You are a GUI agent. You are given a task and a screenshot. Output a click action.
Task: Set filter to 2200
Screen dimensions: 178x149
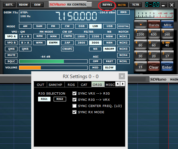(x=95, y=36)
